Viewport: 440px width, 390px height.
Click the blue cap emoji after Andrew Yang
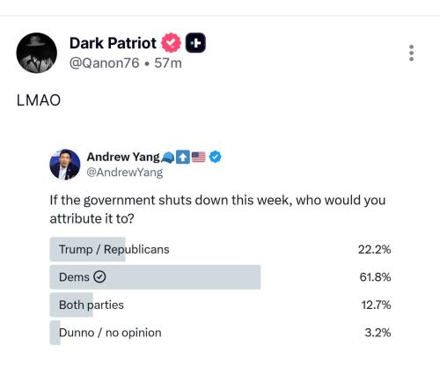tap(168, 158)
